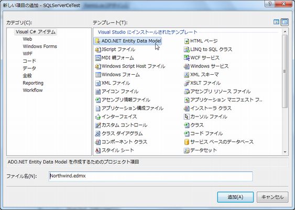Viewport: 295px width, 210px height.
Task: Choose the JScript ファイル template icon
Action: [97, 49]
